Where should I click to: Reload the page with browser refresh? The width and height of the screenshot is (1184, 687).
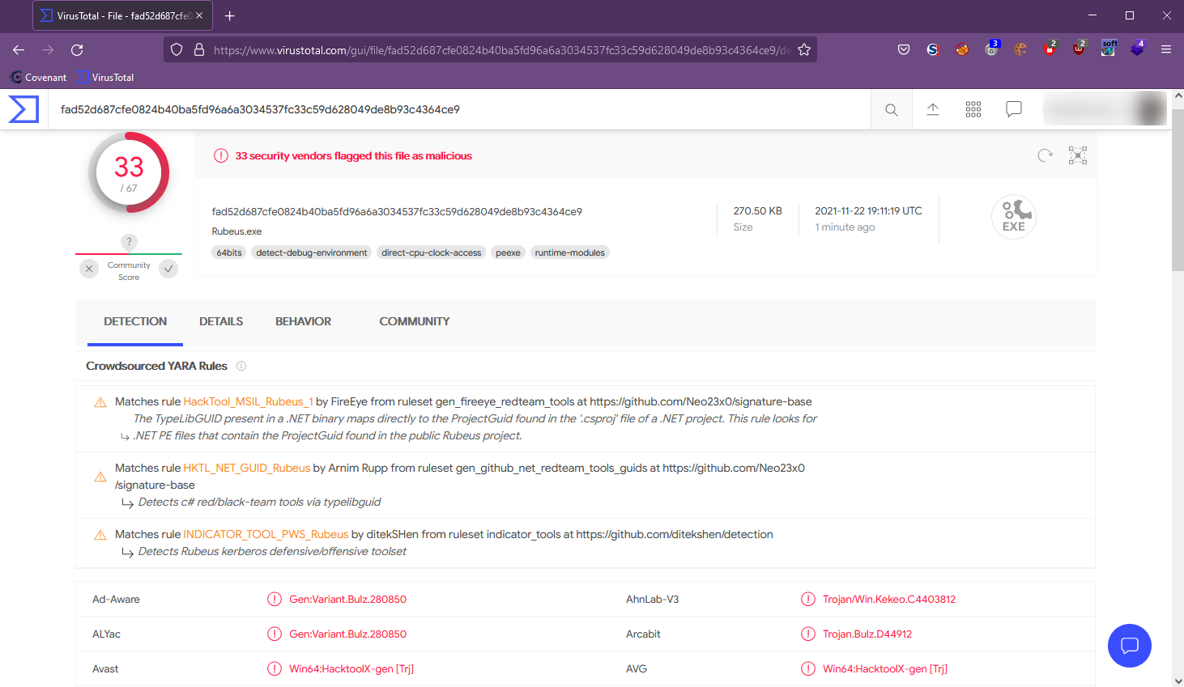pos(77,50)
